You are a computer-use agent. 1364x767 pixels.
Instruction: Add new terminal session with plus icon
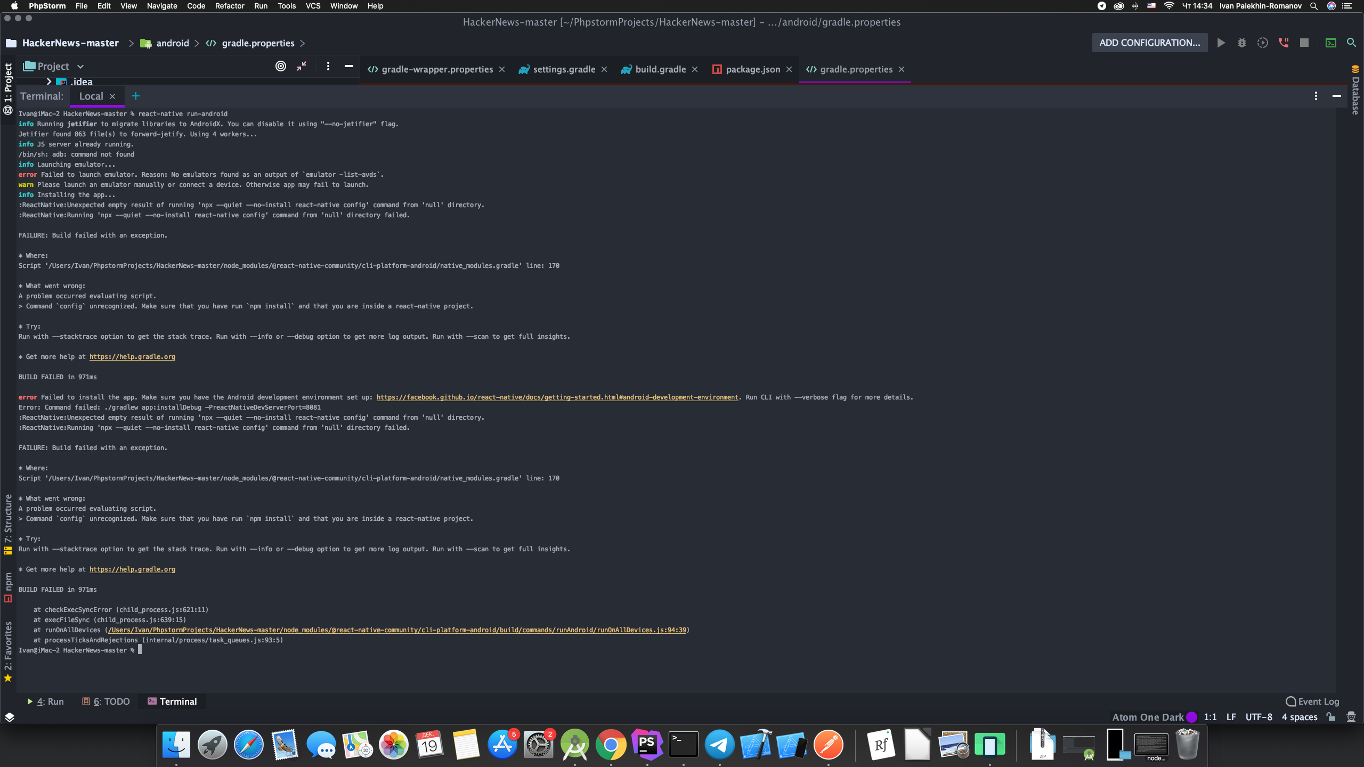tap(136, 96)
